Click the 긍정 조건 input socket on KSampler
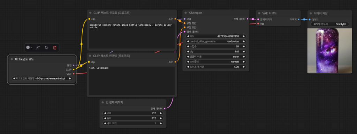The height and width of the screenshot is (134, 357). pyautogui.click(x=184, y=23)
